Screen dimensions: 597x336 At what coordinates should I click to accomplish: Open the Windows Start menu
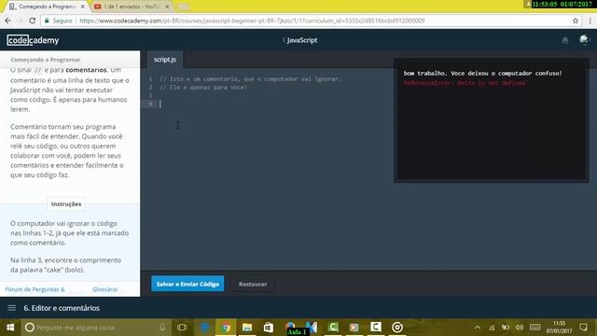(10, 328)
